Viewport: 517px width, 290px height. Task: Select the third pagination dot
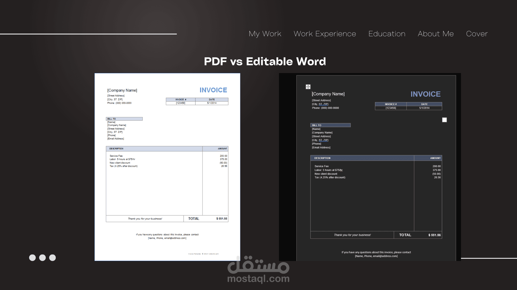tap(53, 258)
